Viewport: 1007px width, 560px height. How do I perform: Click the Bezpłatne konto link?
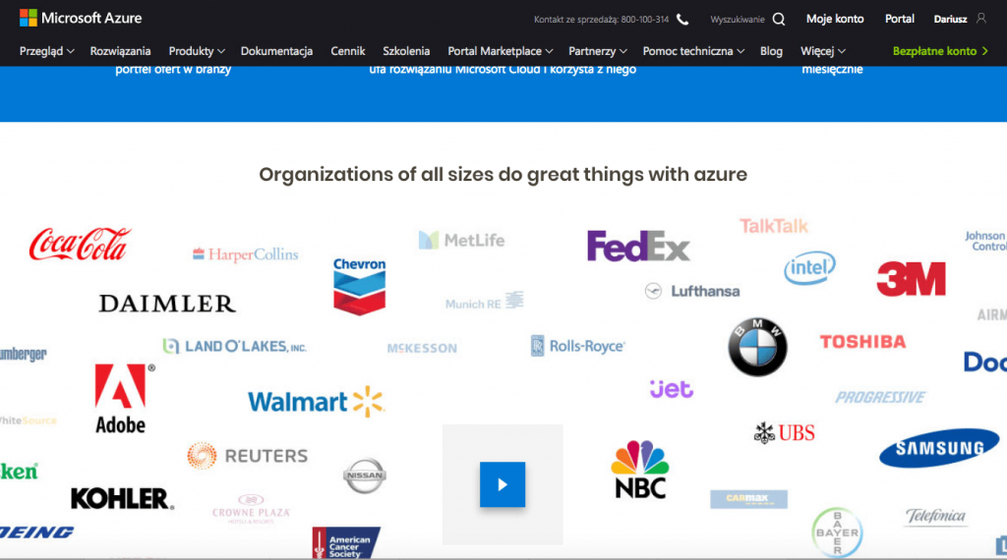(x=940, y=51)
